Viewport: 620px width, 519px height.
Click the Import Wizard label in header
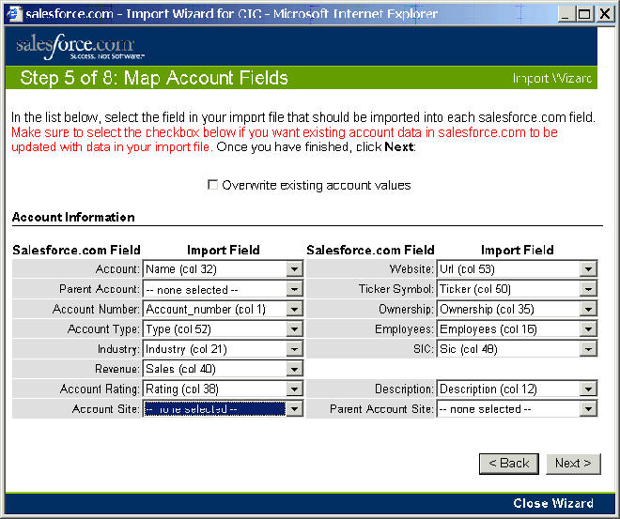click(x=552, y=78)
